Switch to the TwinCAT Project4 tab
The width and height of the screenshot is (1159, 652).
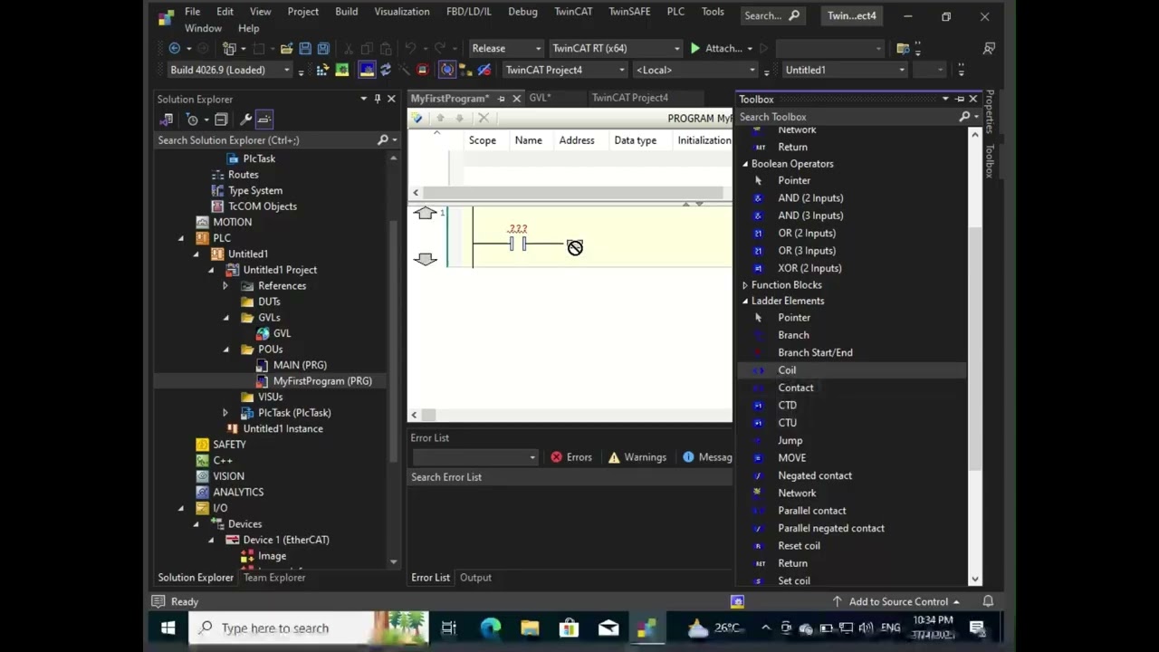coord(629,98)
